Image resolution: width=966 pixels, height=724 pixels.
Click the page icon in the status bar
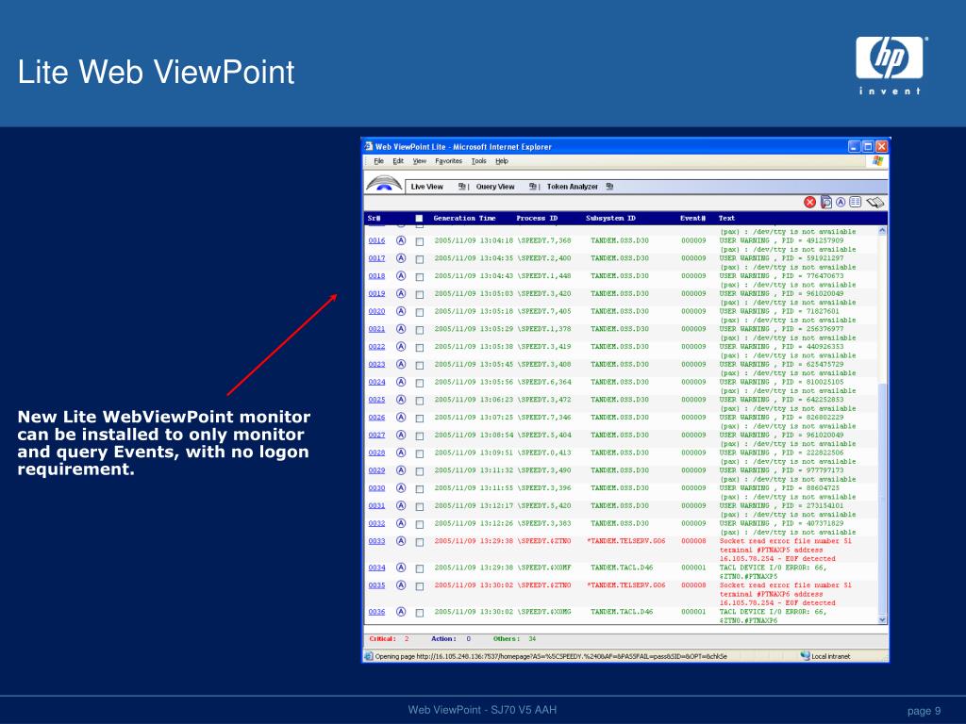pos(369,656)
